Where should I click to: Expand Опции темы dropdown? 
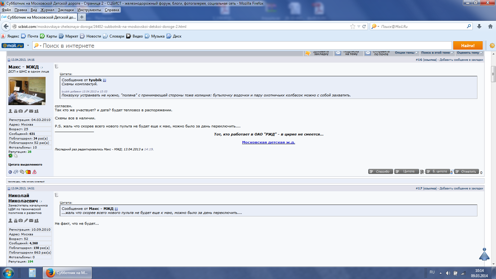click(x=406, y=53)
